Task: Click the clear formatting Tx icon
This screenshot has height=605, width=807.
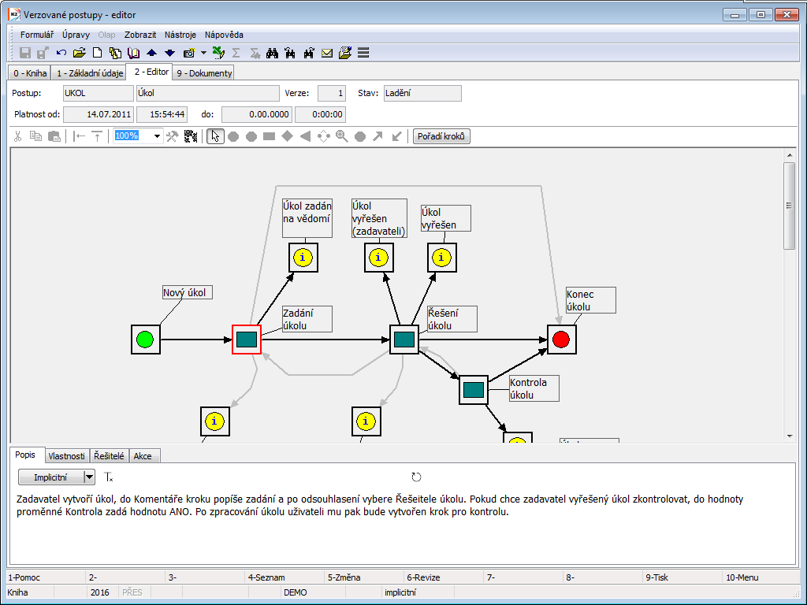Action: (110, 477)
